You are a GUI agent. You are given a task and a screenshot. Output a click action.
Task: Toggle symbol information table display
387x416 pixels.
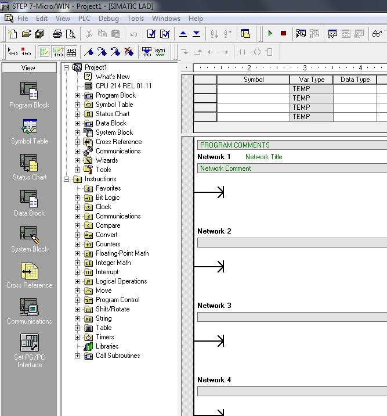[x=71, y=52]
